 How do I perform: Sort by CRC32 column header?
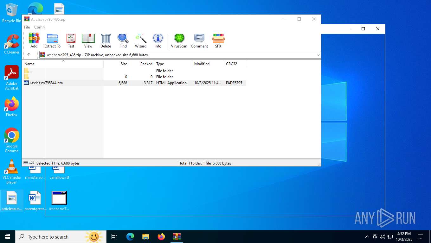click(x=235, y=64)
